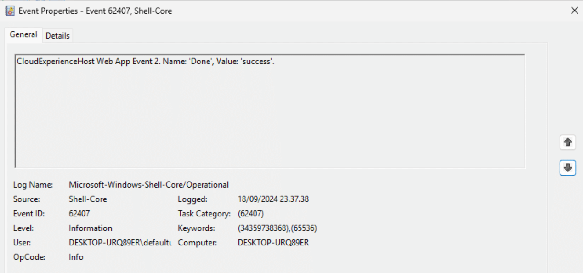Click the up arrow to view previous event
The height and width of the screenshot is (273, 583).
click(x=568, y=142)
